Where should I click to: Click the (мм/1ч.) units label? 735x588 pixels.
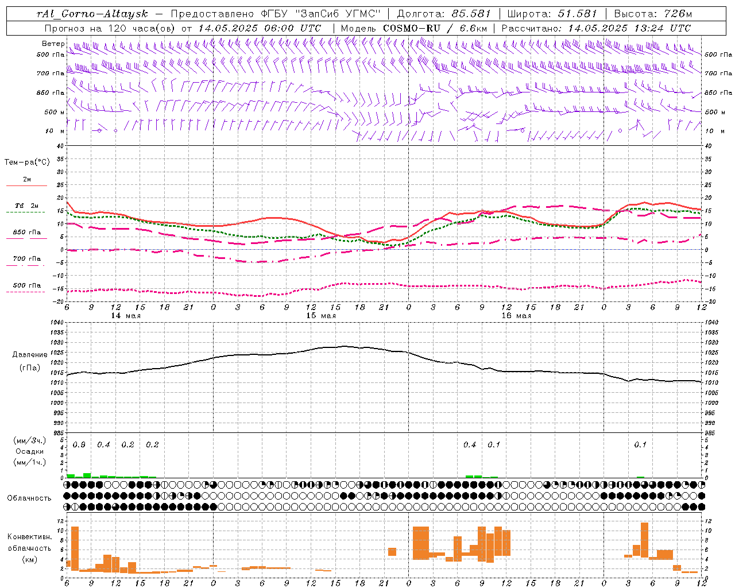point(29,462)
